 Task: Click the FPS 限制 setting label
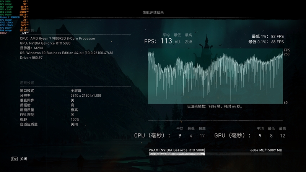27,115
